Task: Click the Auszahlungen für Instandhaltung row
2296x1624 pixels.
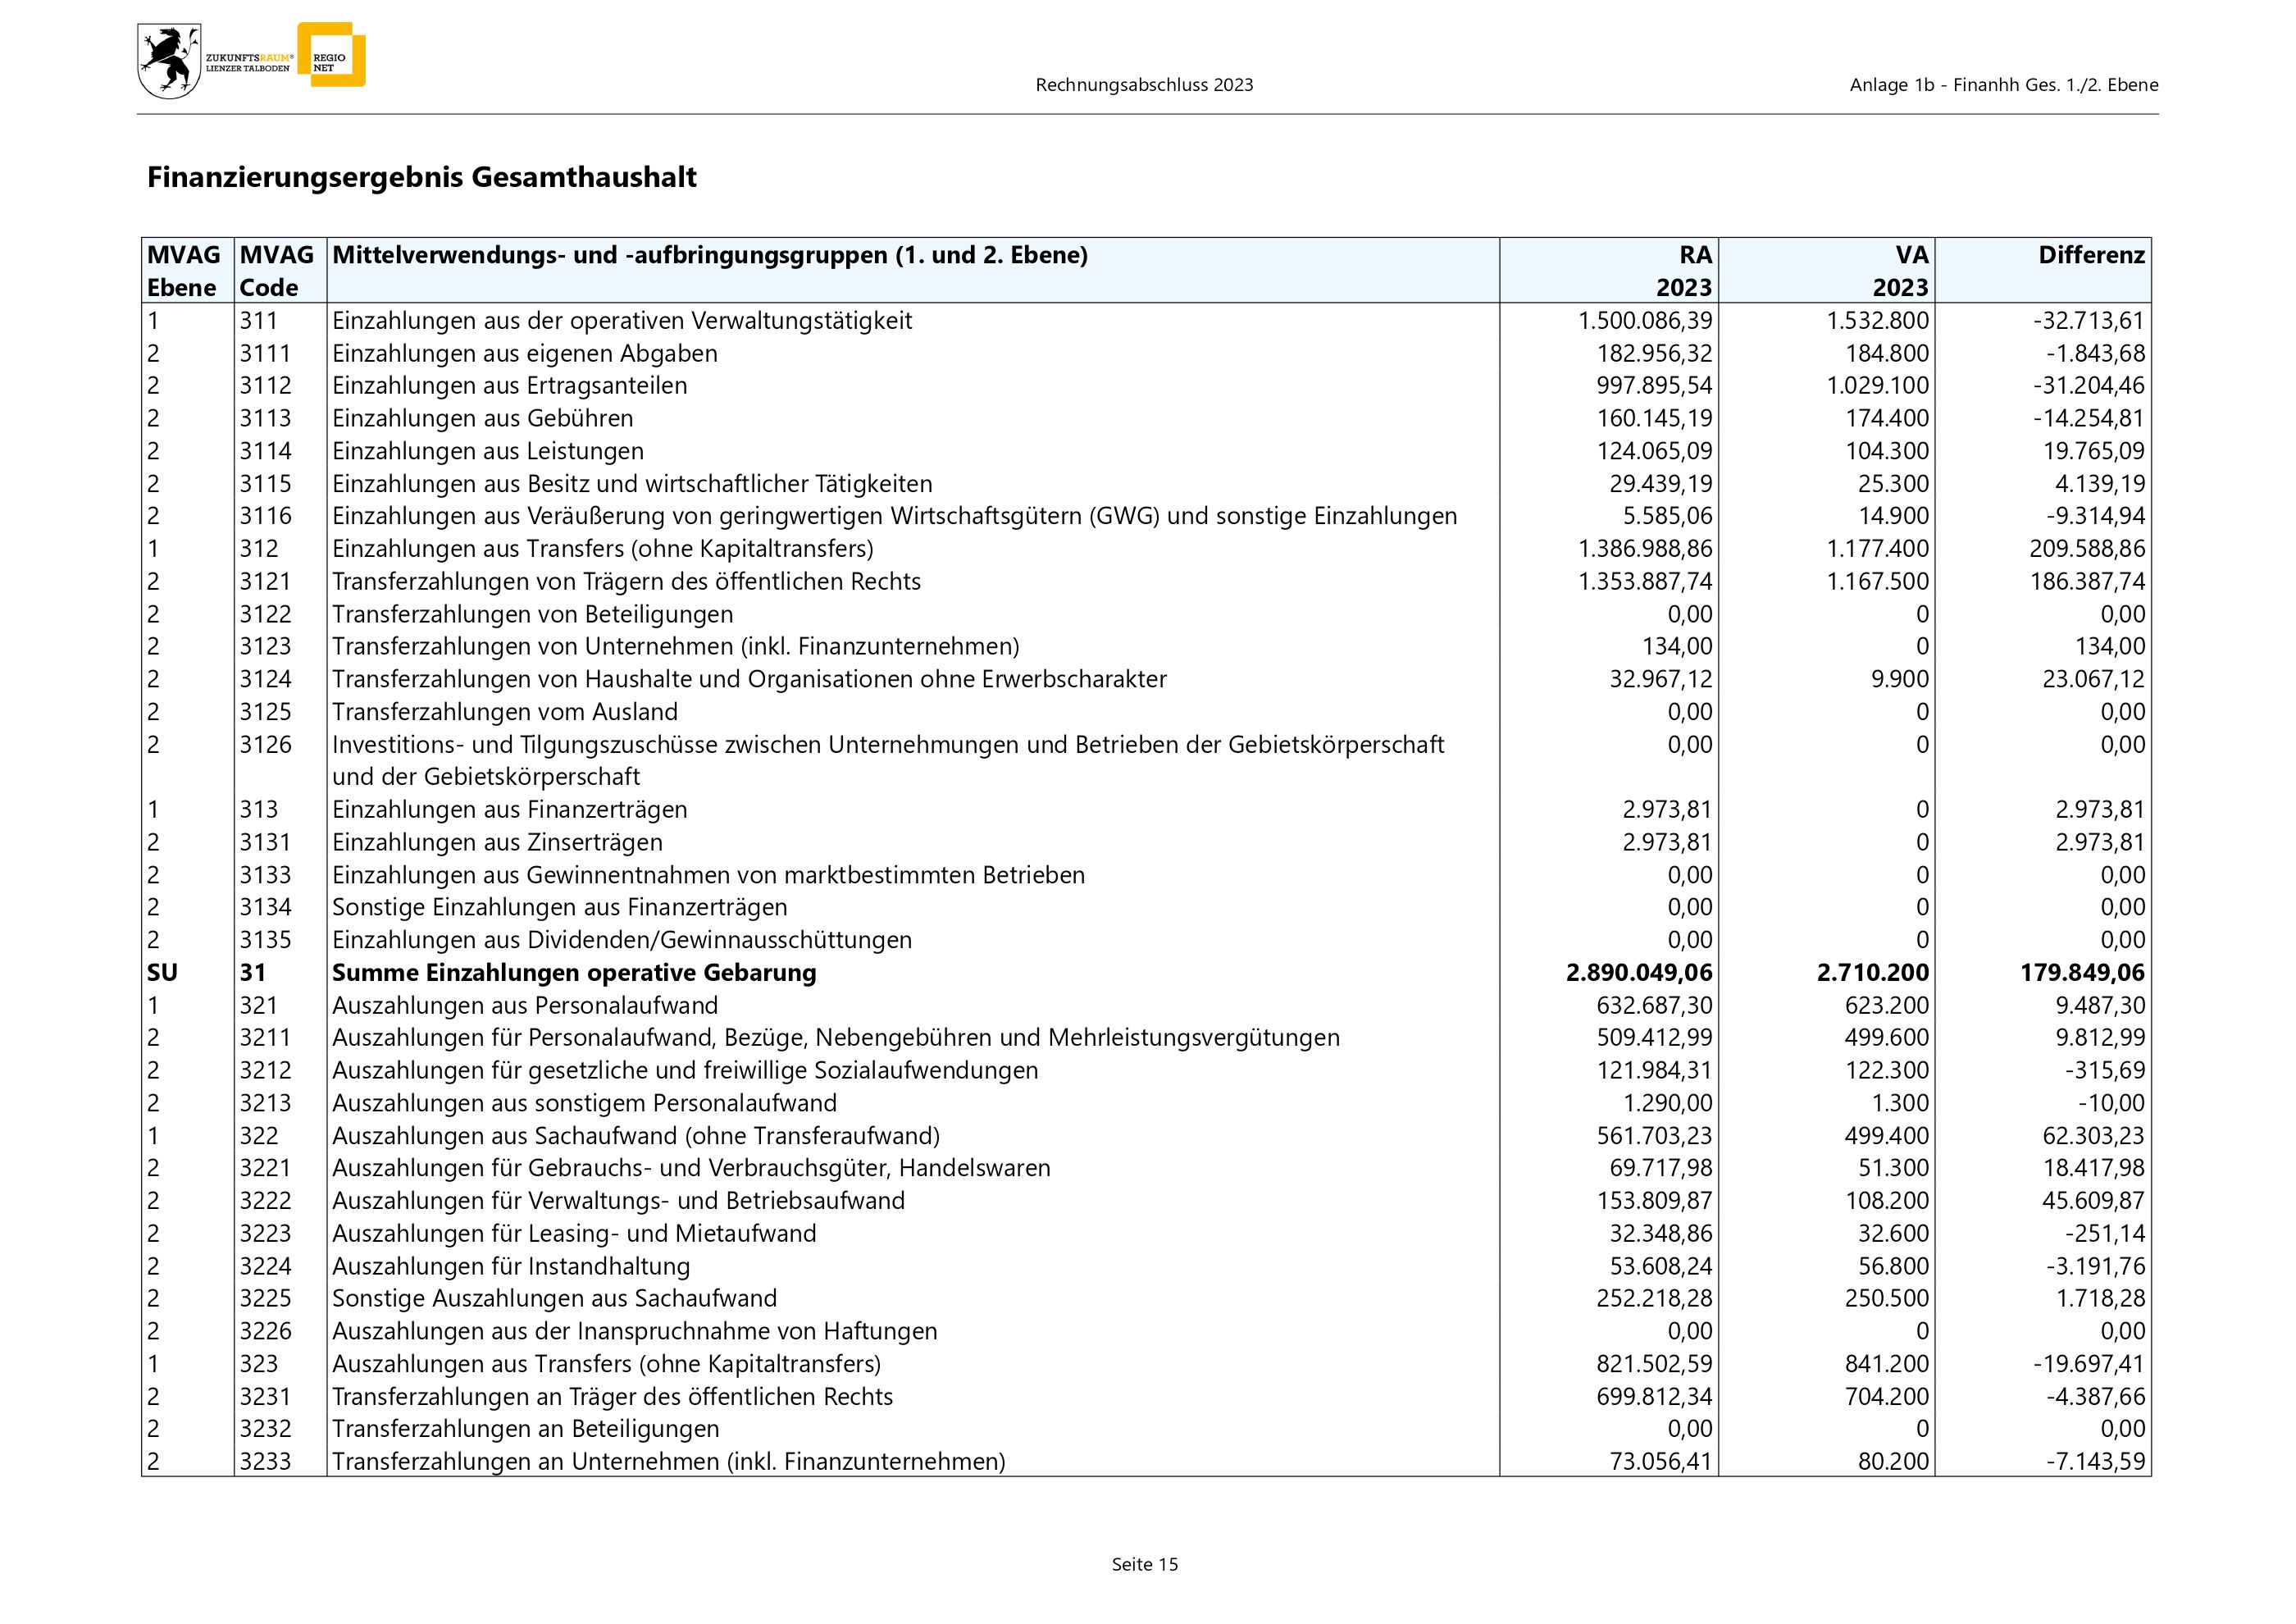Action: [510, 1267]
